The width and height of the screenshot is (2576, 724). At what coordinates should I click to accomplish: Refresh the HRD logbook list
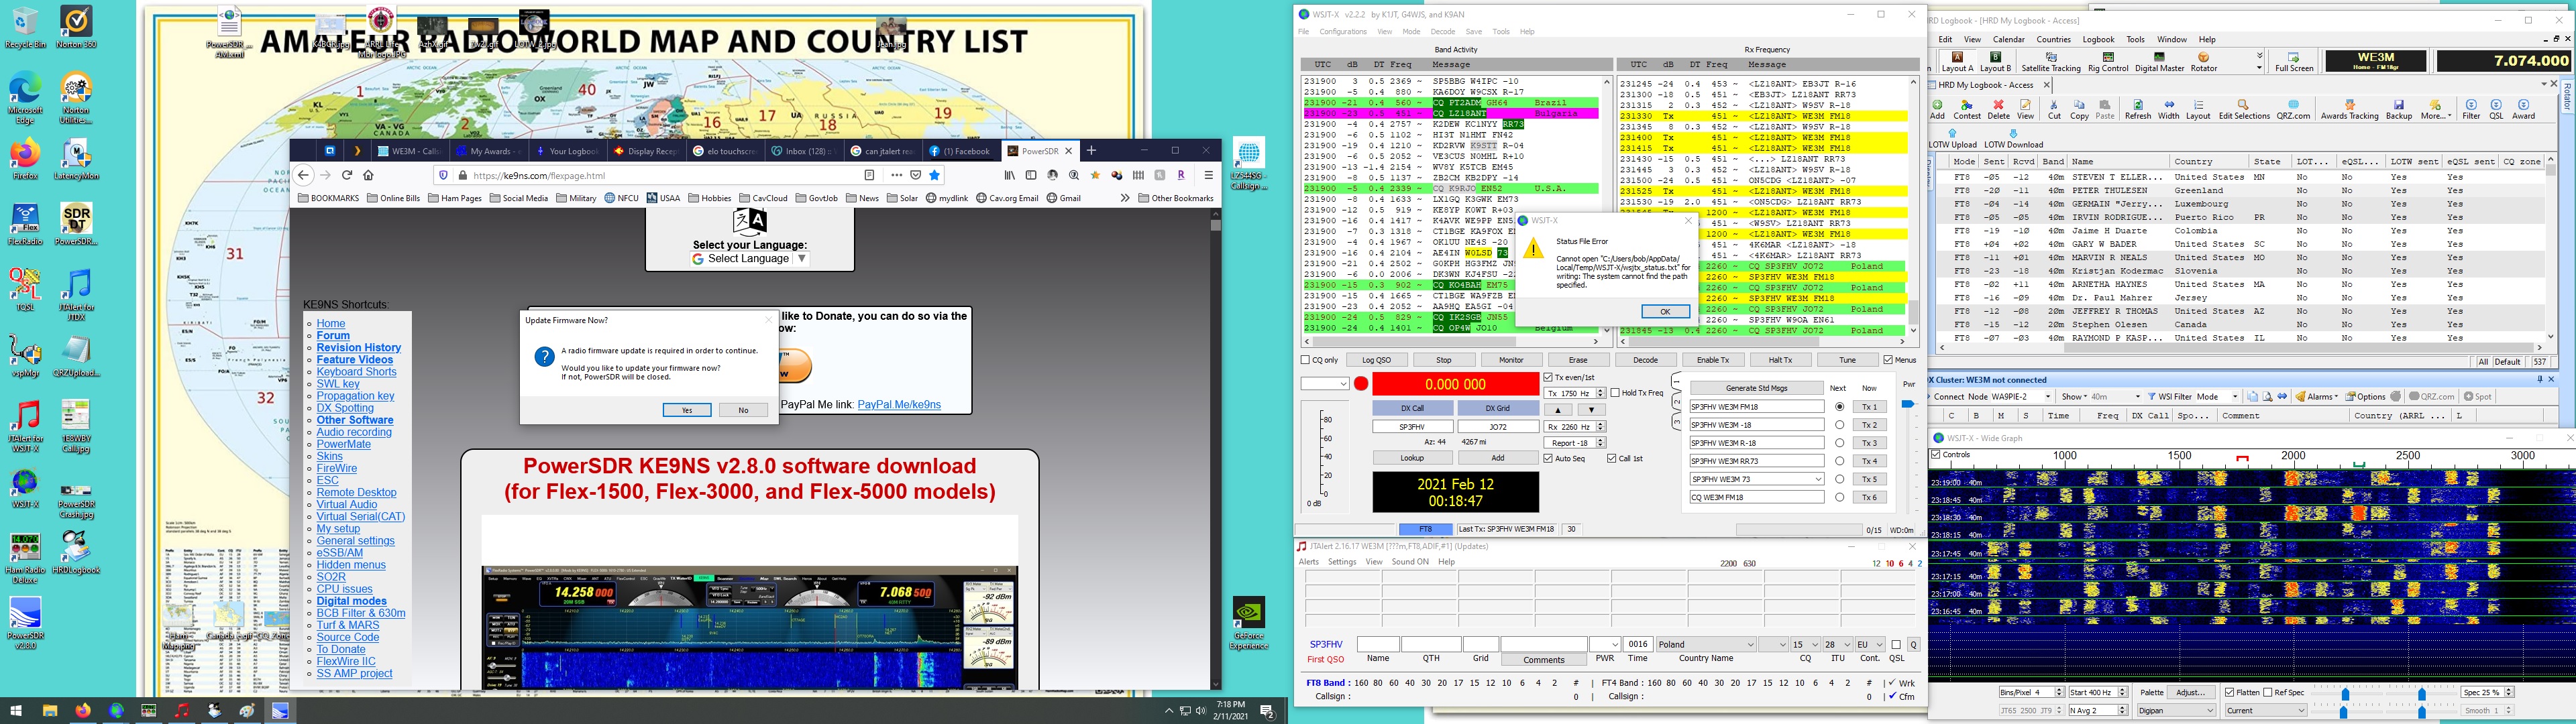[x=2137, y=109]
